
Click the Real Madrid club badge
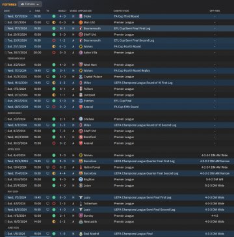tap(81, 234)
